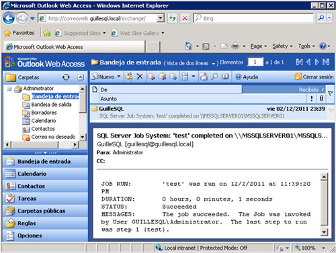Open Reglas in navigation pane
This screenshot has height=253, width=336.
click(46, 223)
